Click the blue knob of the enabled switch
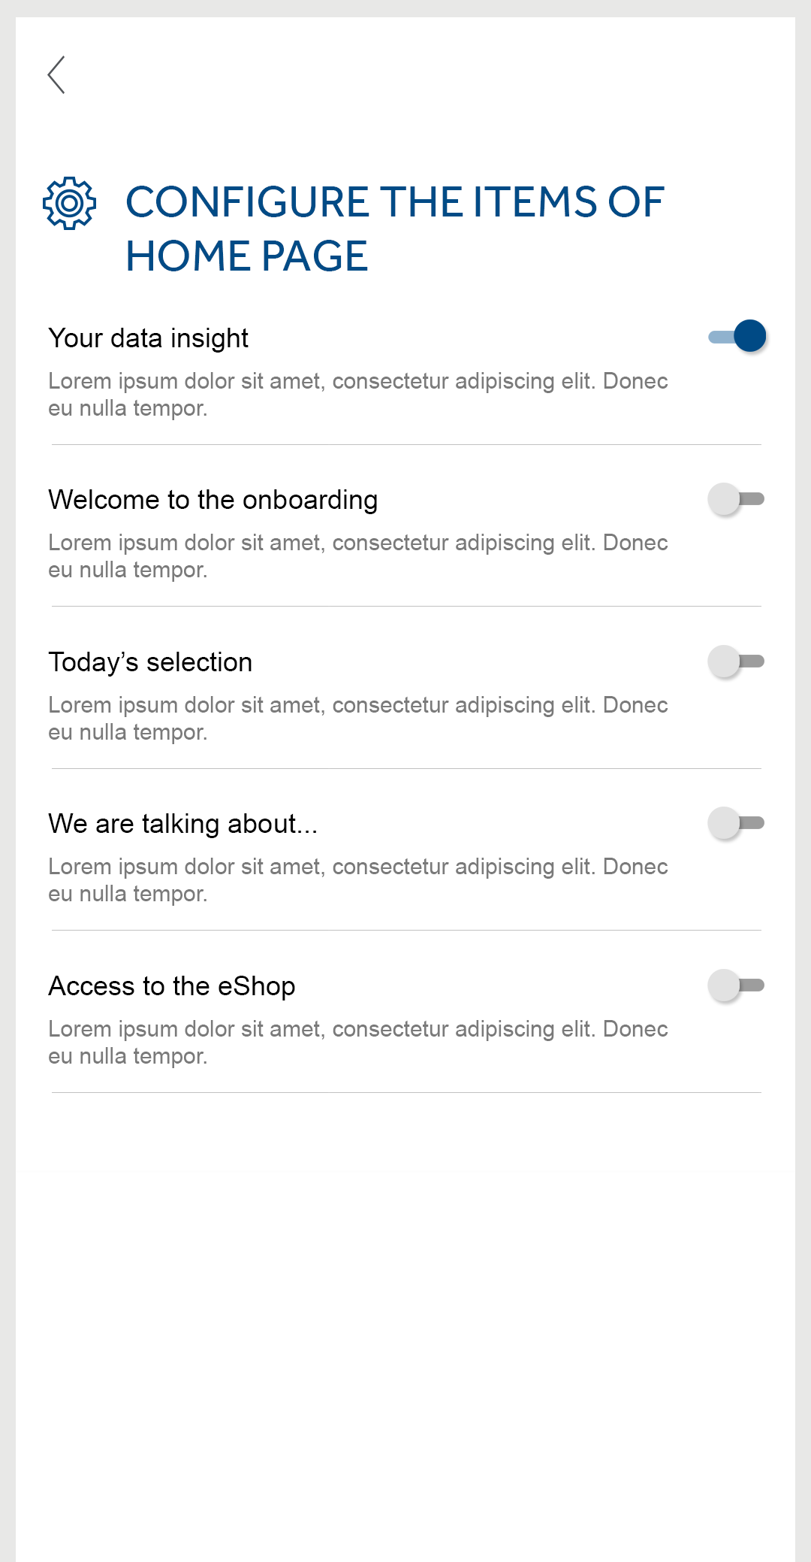The width and height of the screenshot is (811, 1562). pos(749,336)
